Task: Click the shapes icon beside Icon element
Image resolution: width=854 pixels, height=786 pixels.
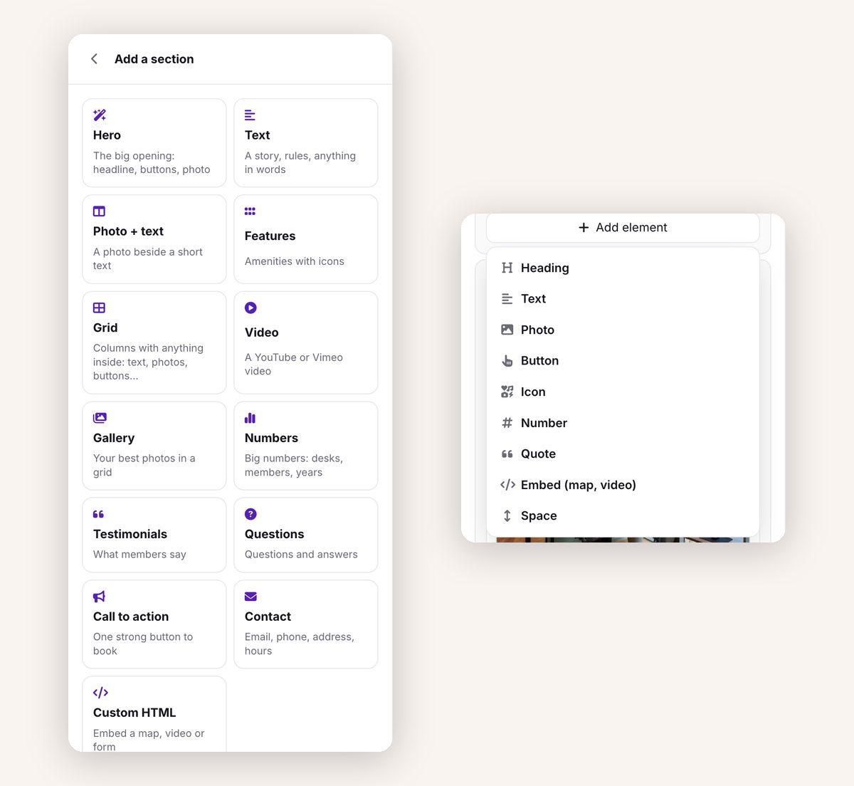Action: click(507, 392)
